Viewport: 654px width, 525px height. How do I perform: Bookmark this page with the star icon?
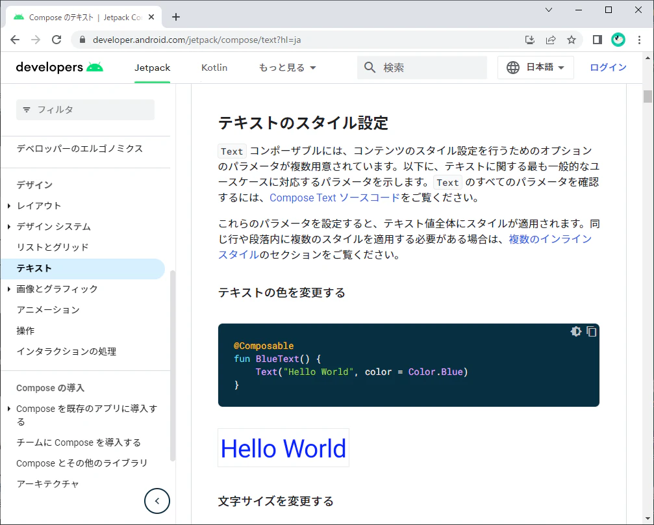tap(572, 40)
